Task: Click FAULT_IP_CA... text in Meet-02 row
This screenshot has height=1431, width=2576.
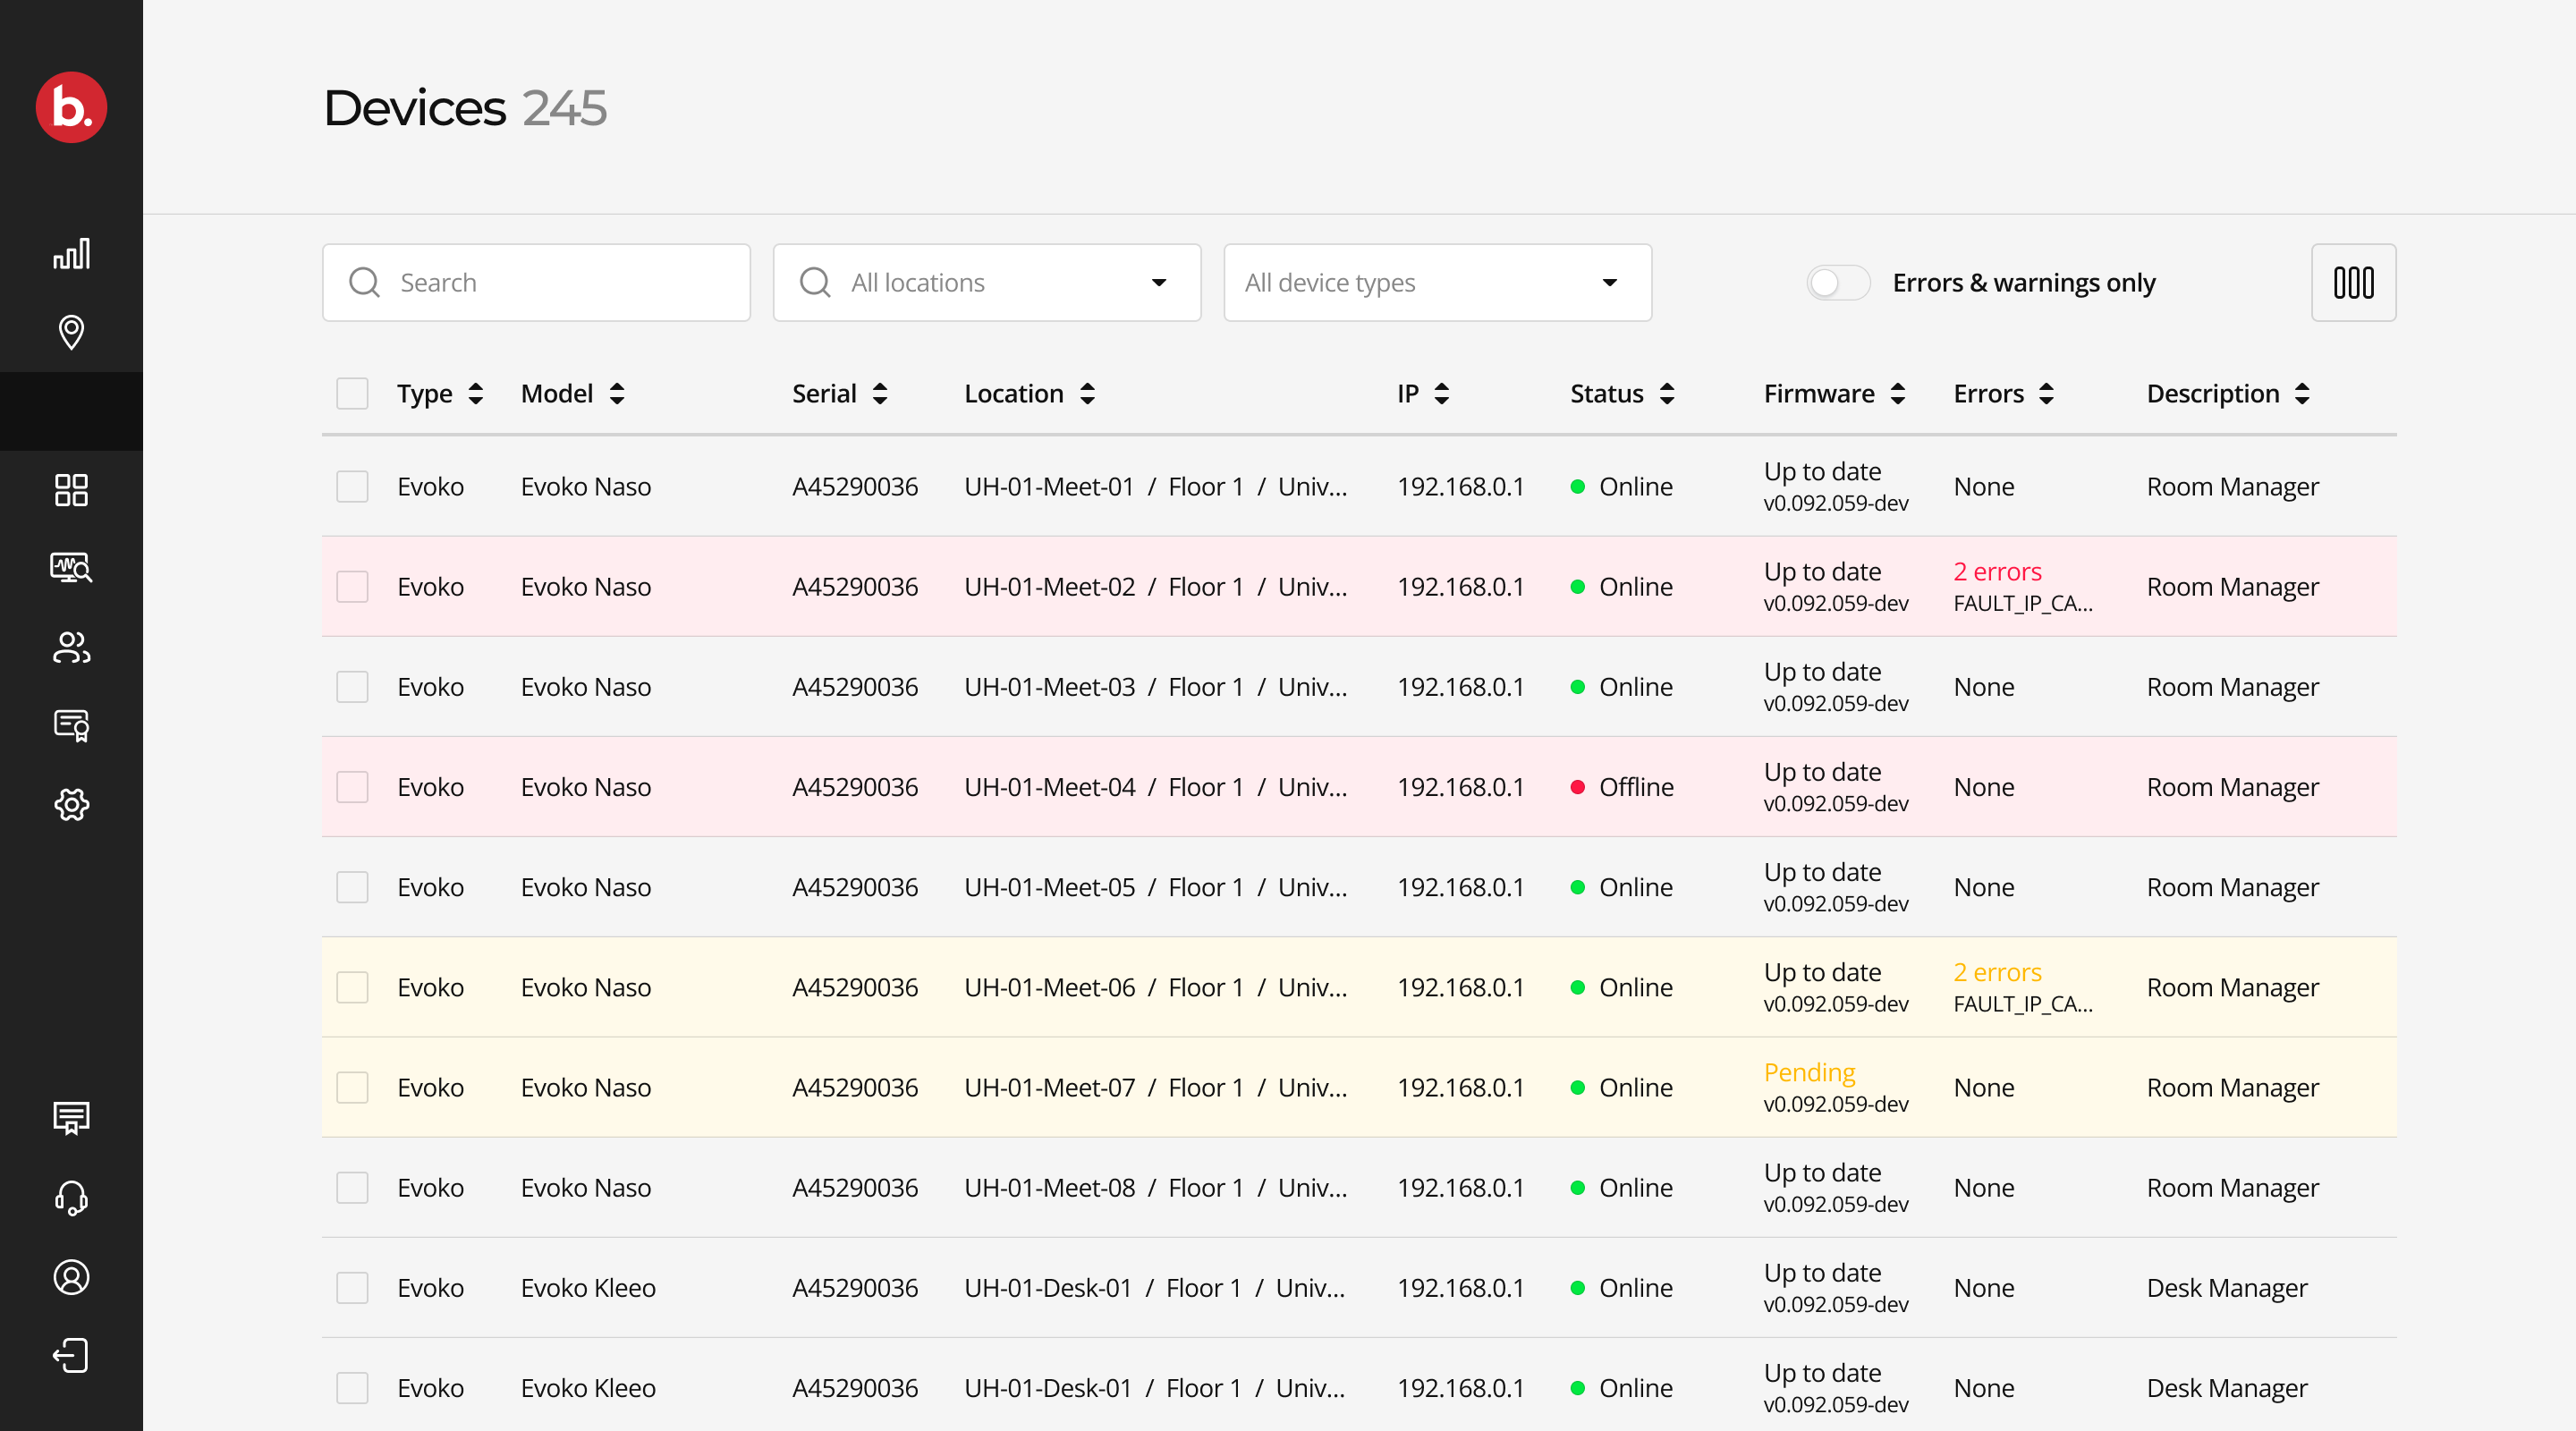Action: (2023, 604)
